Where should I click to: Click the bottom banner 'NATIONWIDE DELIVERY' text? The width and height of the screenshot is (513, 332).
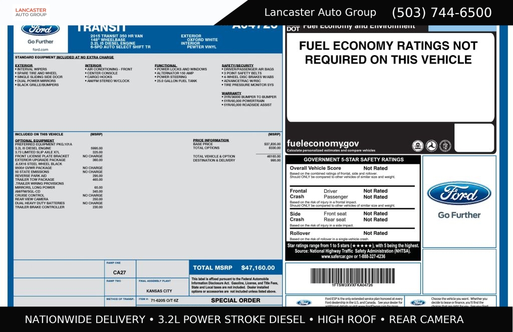click(85, 319)
